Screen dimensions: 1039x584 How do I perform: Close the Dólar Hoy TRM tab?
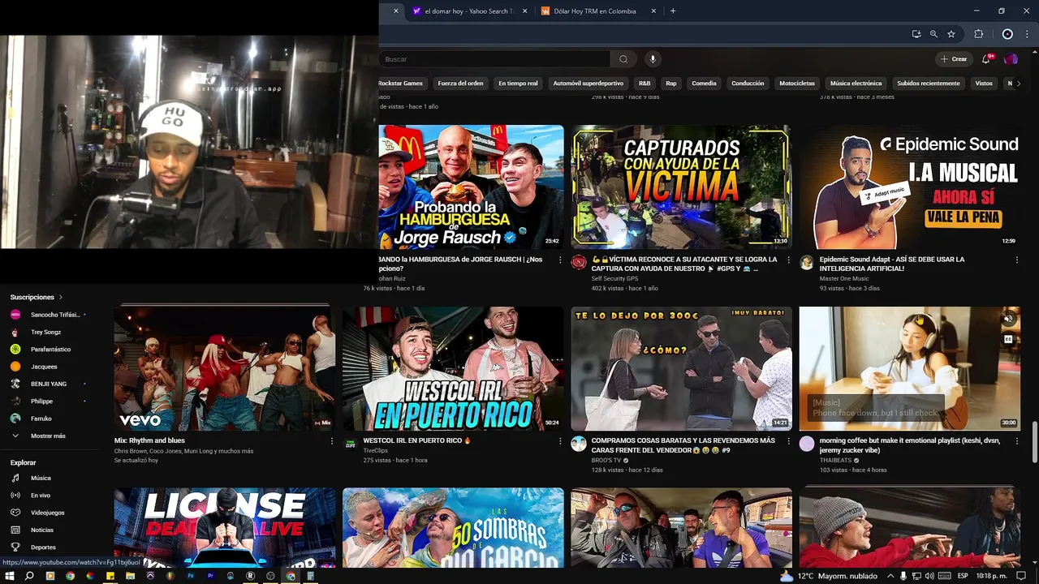[x=653, y=11]
